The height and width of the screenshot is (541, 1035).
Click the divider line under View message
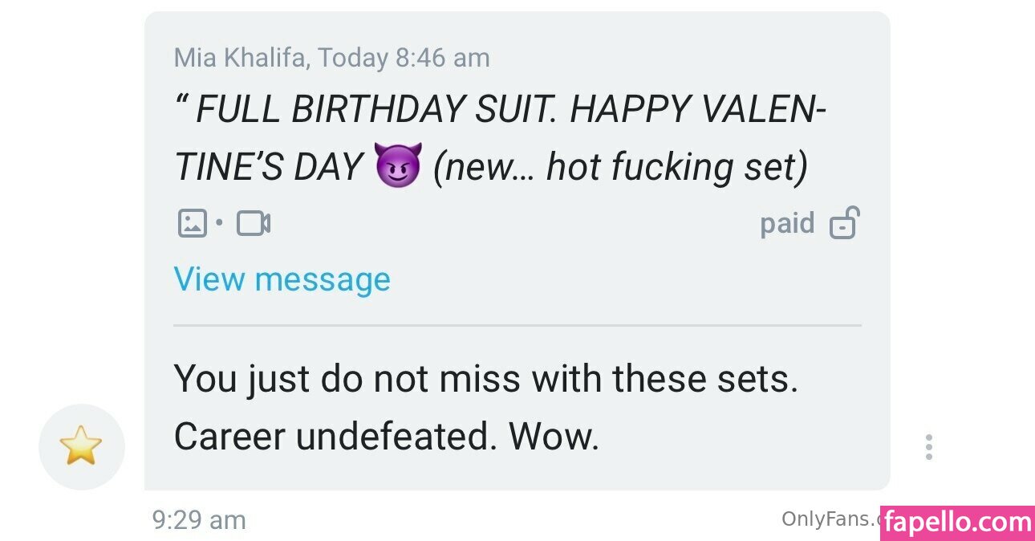click(517, 325)
